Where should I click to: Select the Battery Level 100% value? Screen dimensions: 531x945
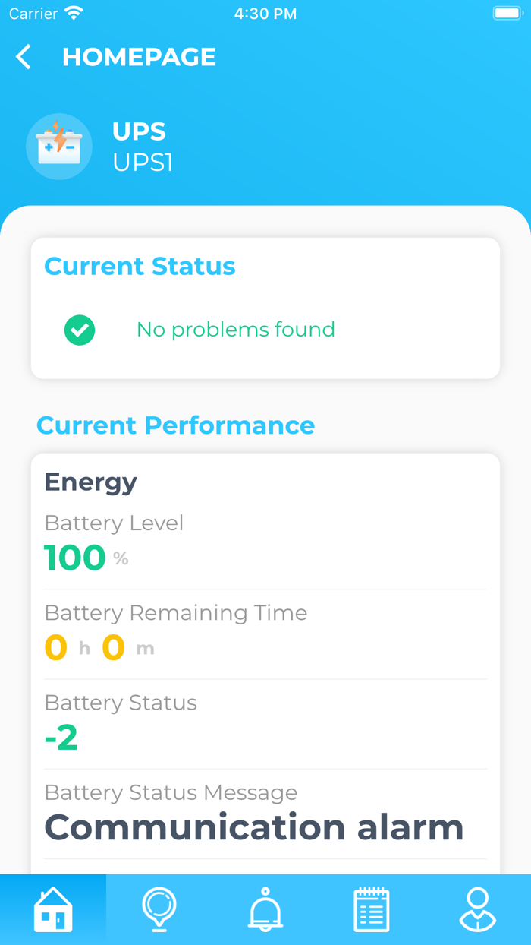coord(75,557)
